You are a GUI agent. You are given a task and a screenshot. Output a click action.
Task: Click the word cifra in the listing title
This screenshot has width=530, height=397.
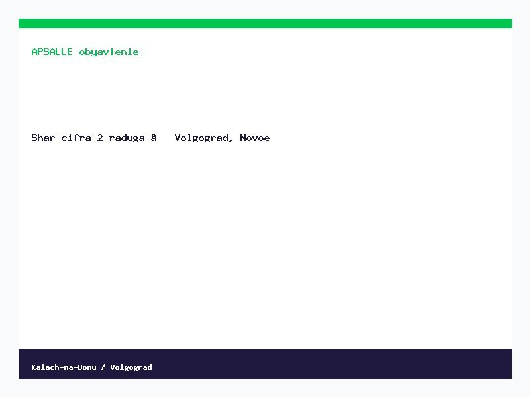(x=76, y=138)
